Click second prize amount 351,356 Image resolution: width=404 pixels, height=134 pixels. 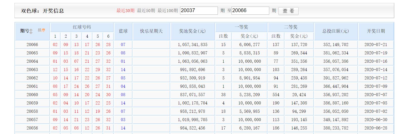(299, 61)
